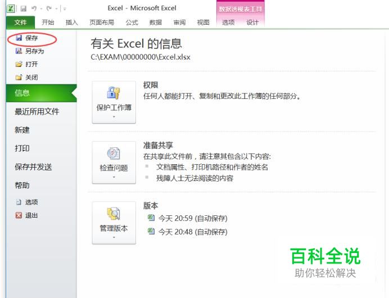
Task: Open the 设计 pivot table tools tab
Action: click(252, 22)
